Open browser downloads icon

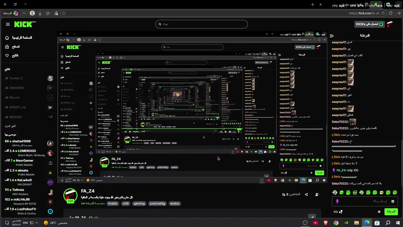point(40,13)
